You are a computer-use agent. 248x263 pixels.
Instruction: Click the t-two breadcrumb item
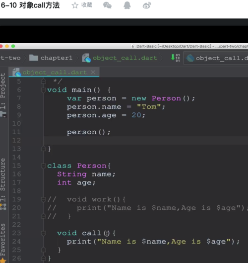click(x=10, y=58)
